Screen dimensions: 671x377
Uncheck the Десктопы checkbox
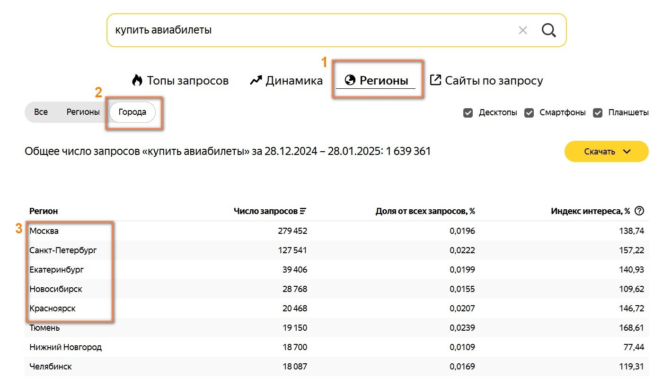468,113
